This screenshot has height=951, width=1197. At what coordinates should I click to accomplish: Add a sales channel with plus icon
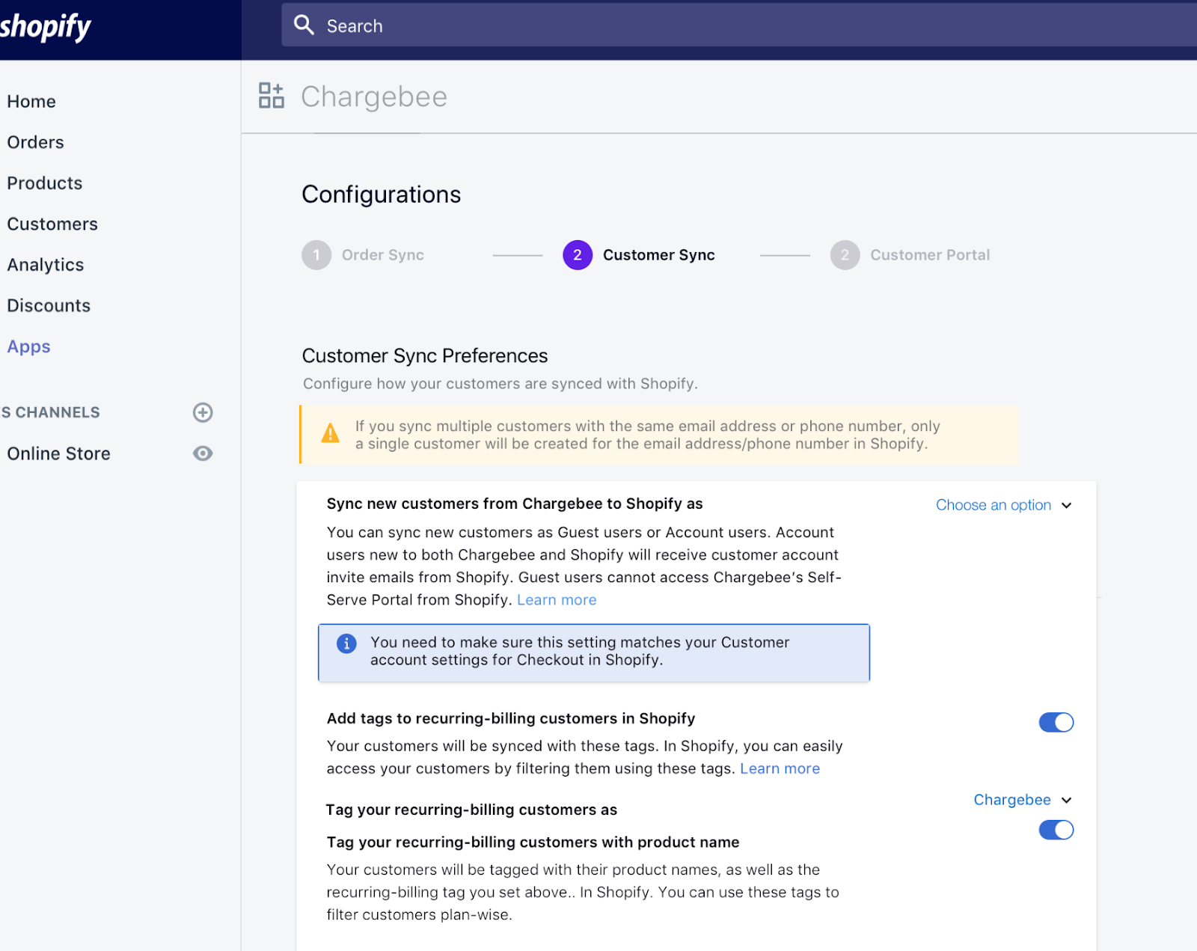coord(203,412)
